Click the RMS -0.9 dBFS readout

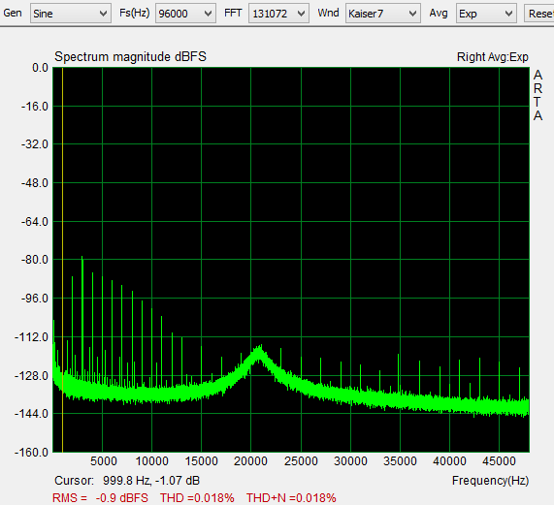click(100, 497)
